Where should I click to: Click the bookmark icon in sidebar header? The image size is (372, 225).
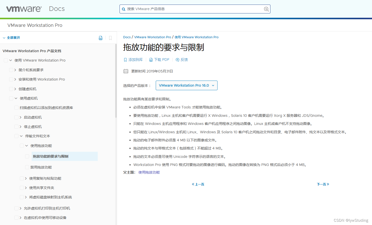click(x=110, y=38)
